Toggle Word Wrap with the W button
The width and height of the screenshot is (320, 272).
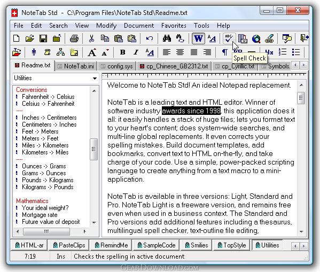(x=198, y=38)
